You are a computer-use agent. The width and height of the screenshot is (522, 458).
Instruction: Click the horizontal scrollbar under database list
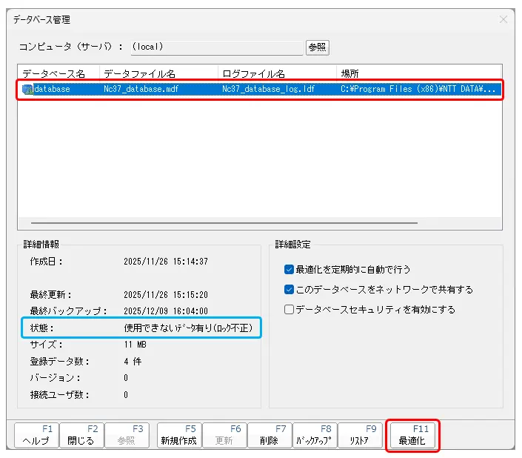point(222,222)
